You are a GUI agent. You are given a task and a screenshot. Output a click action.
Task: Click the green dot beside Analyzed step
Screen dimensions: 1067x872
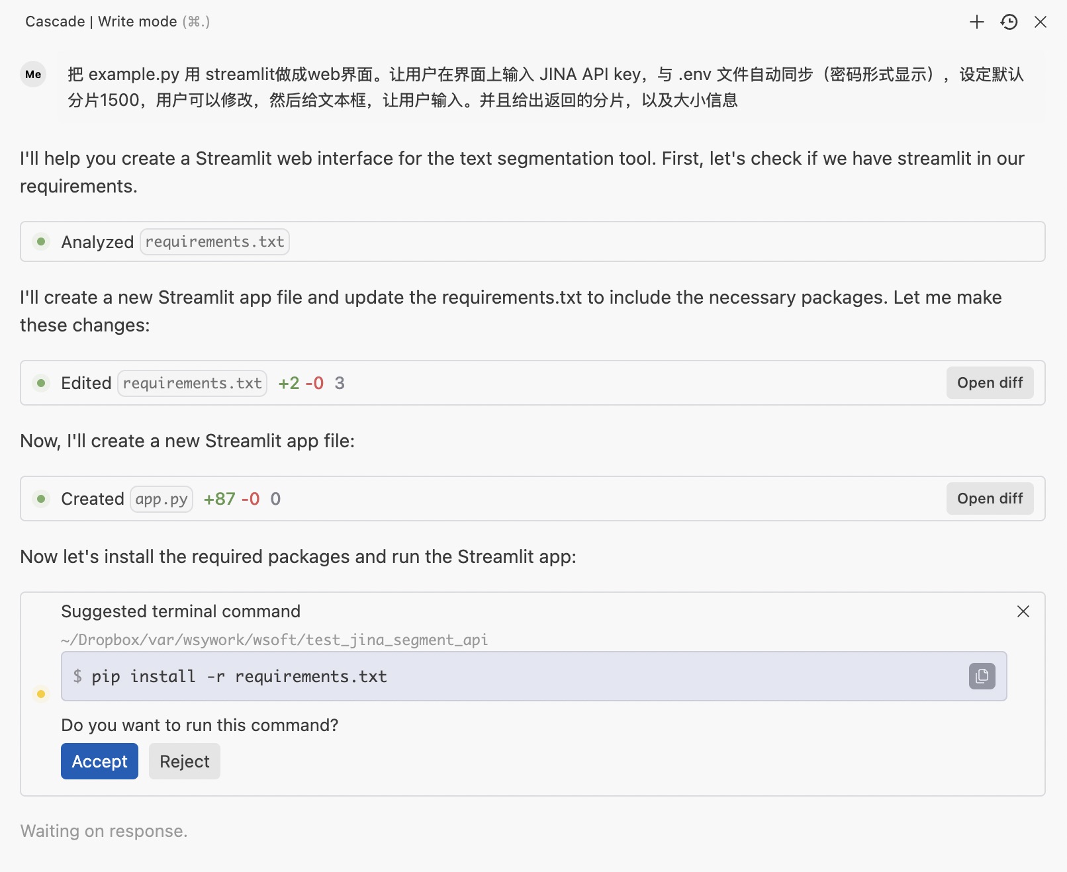(41, 241)
